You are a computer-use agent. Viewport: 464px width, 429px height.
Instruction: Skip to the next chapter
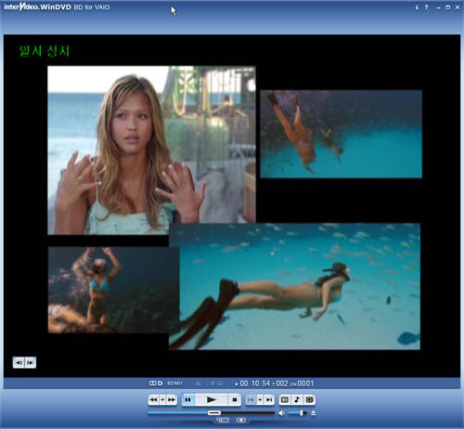pos(269,400)
